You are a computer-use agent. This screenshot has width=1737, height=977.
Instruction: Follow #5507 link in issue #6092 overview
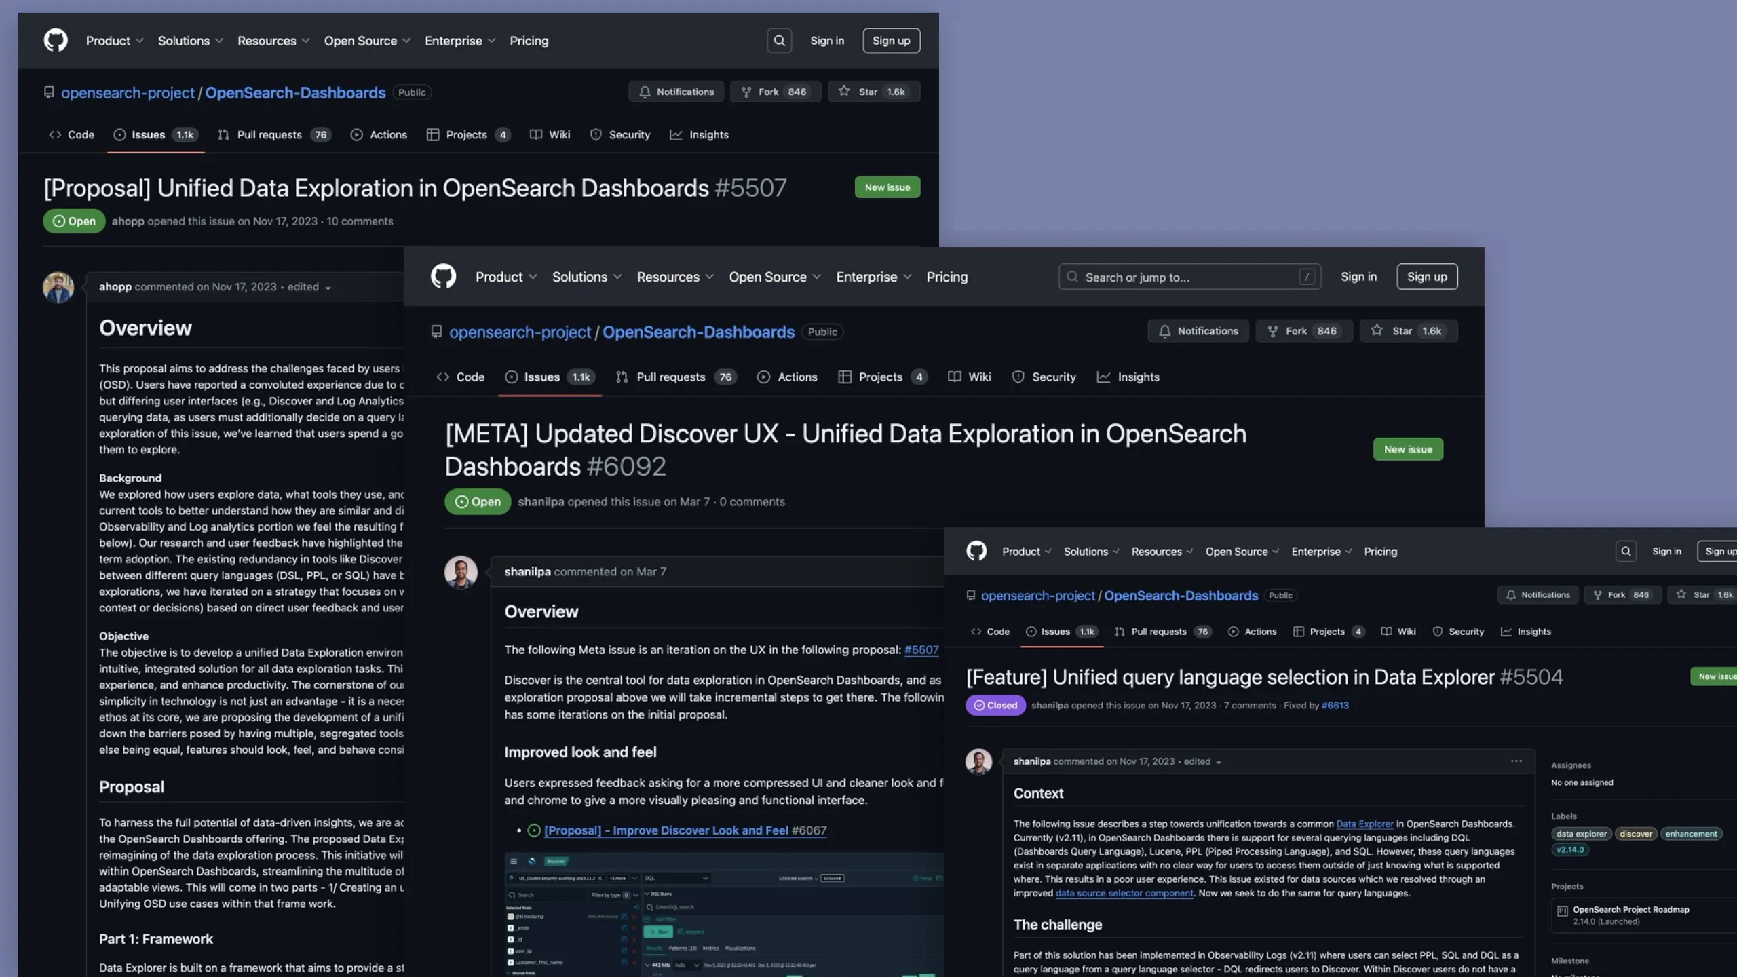point(921,650)
